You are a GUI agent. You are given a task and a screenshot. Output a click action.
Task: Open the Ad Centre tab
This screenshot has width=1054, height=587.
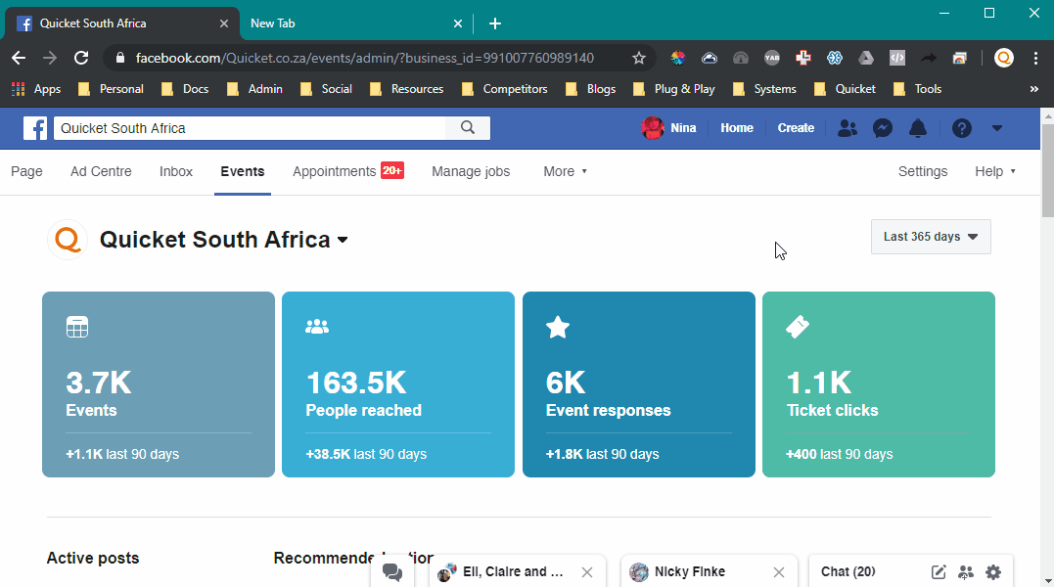(x=101, y=171)
